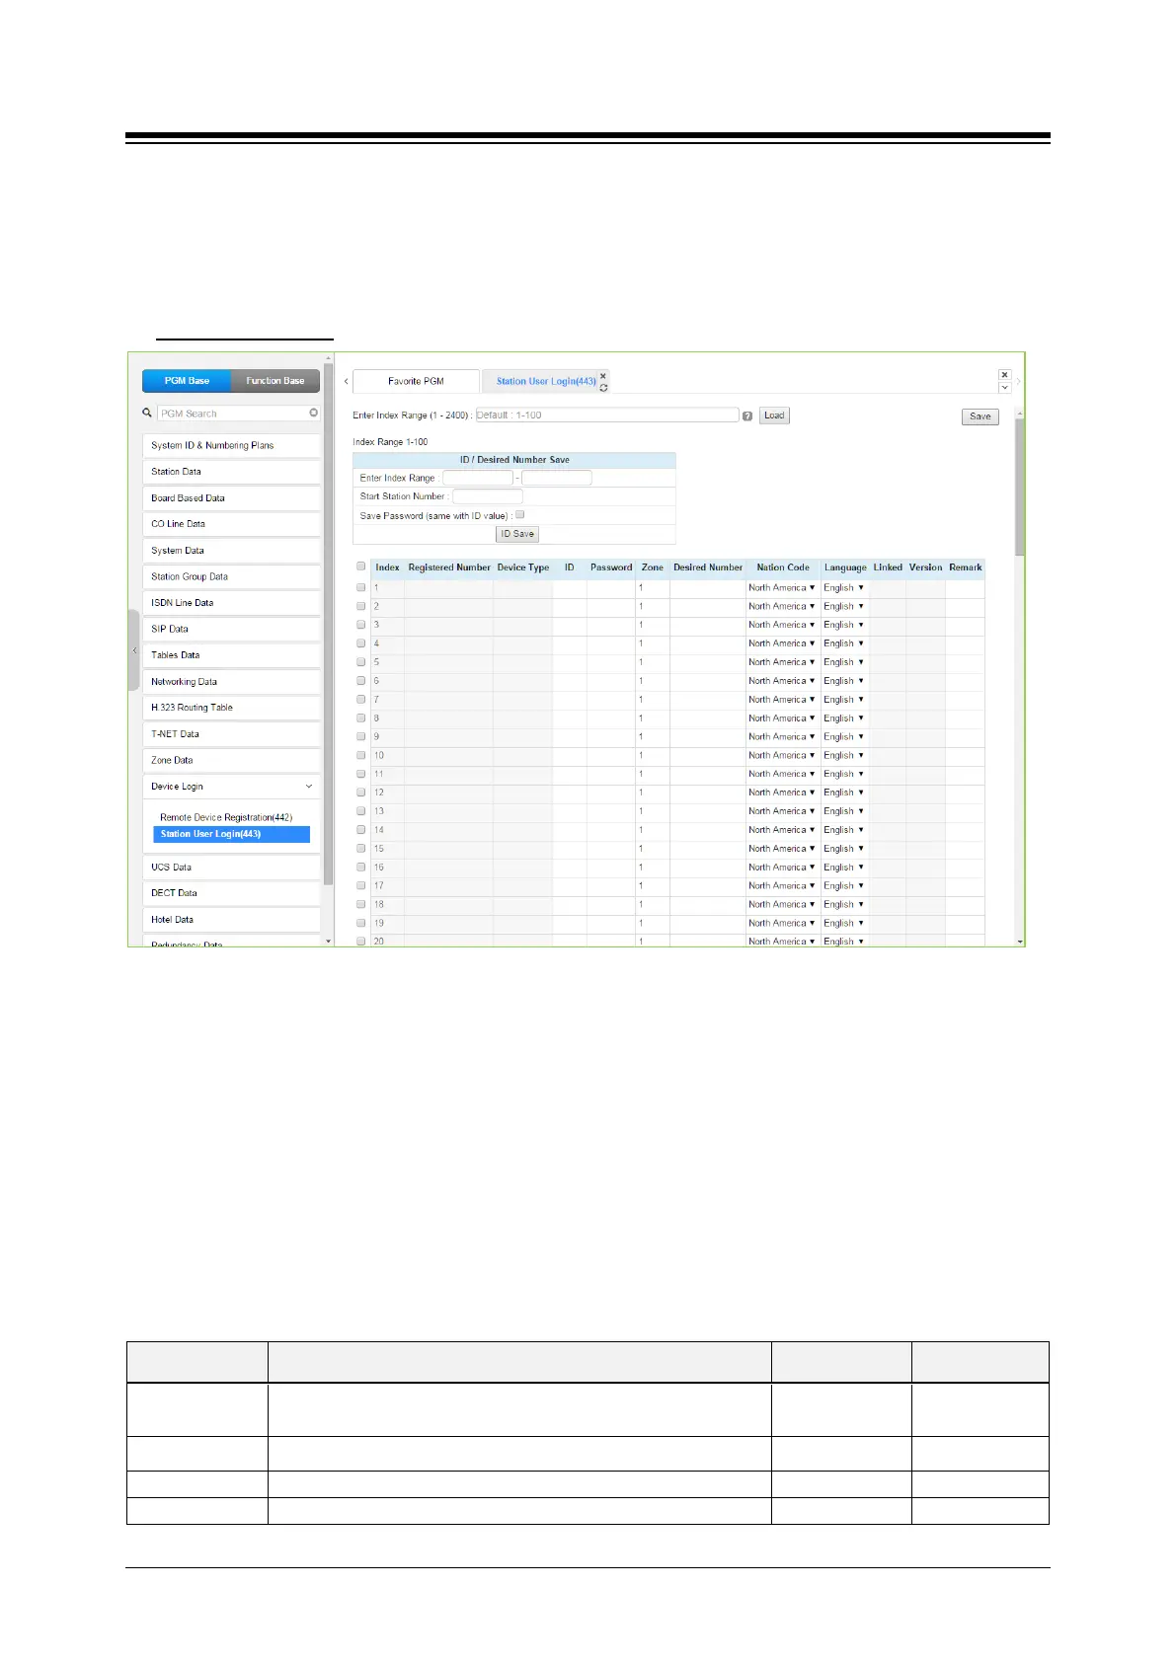The image size is (1176, 1662).
Task: Open the Favorite PGM tab
Action: click(416, 381)
